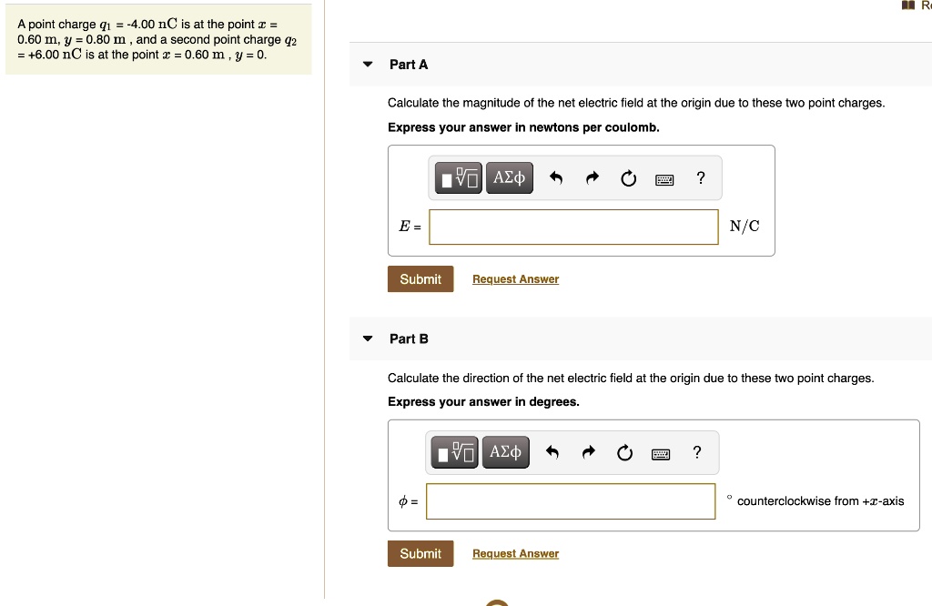932x606 pixels.
Task: Collapse the Part B section triangle
Action: (x=368, y=338)
